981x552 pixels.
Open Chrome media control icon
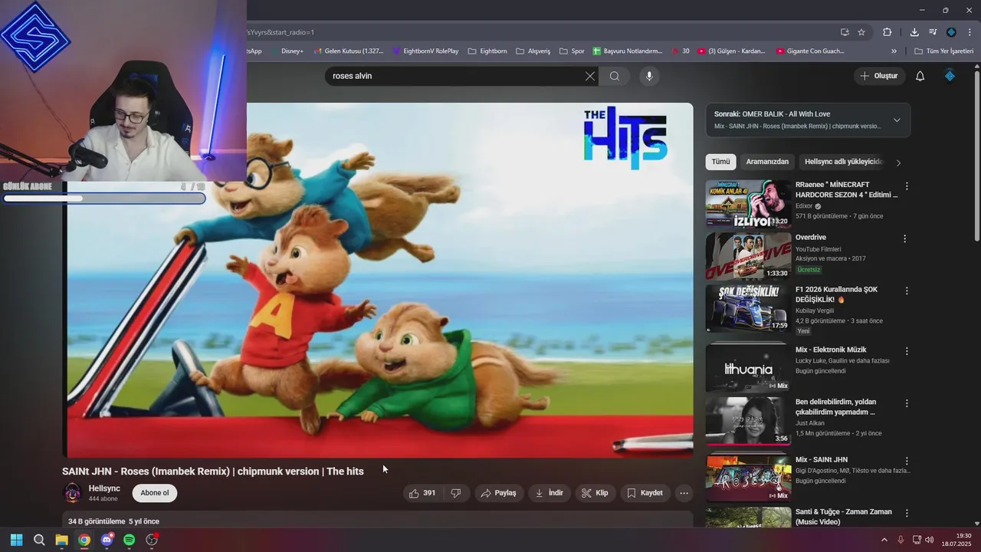pyautogui.click(x=933, y=32)
